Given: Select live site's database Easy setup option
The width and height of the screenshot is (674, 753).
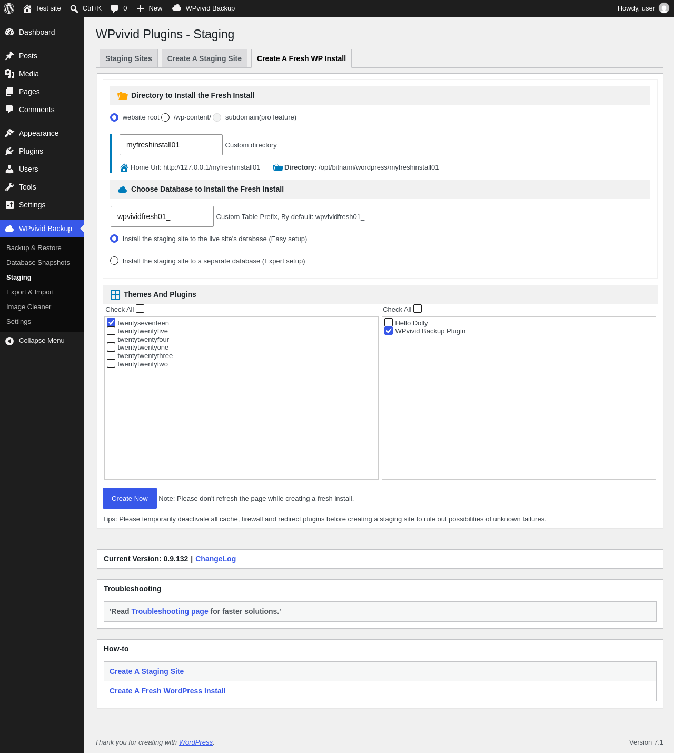Looking at the screenshot, I should point(114,239).
